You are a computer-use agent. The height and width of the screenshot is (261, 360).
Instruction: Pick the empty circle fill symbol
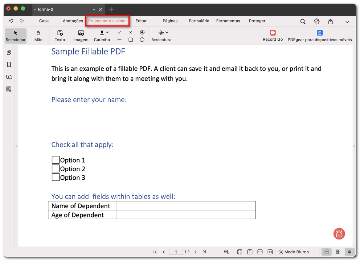point(142,40)
